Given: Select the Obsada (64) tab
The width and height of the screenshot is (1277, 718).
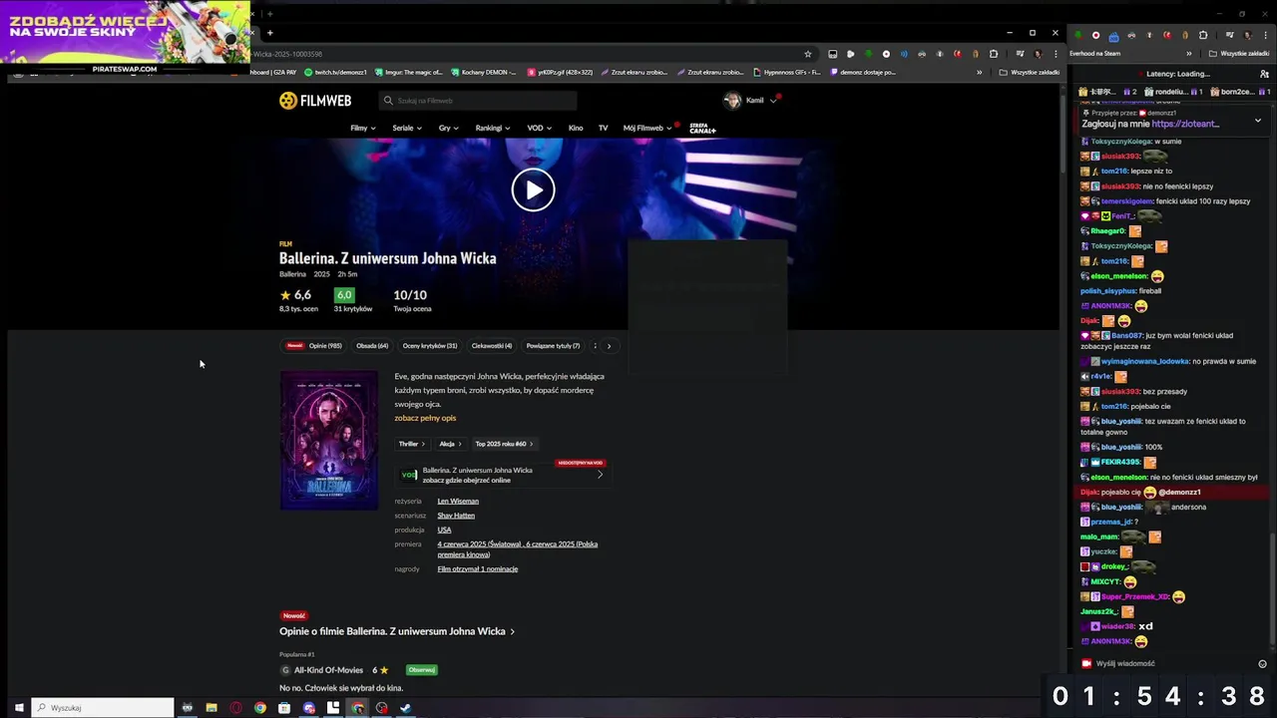Looking at the screenshot, I should click(x=372, y=346).
